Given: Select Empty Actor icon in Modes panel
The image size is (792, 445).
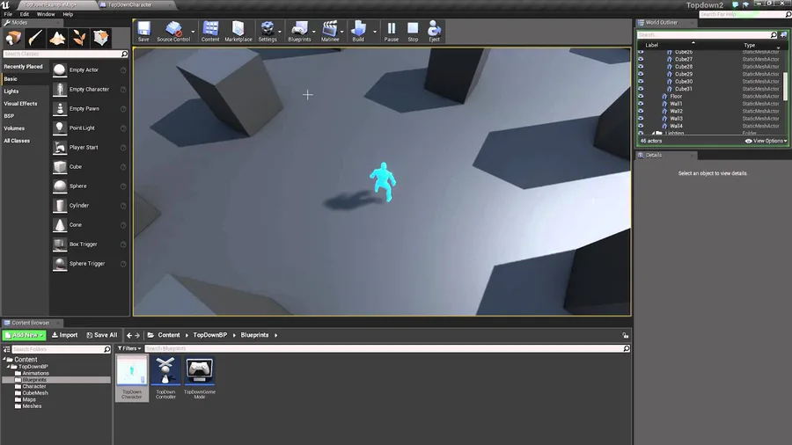Looking at the screenshot, I should [x=60, y=70].
